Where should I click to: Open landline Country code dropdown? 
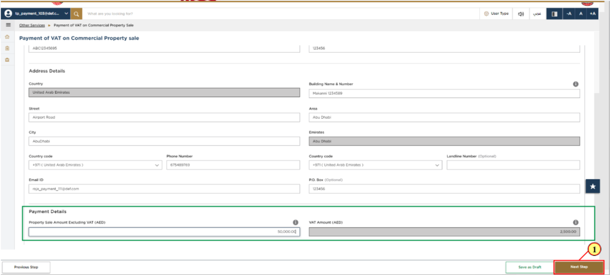376,165
